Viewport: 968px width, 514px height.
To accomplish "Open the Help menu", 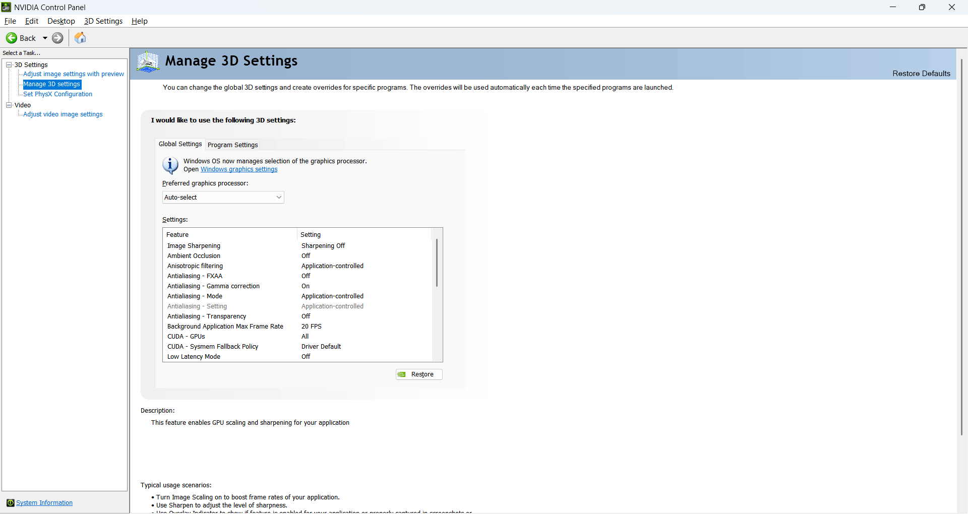I will point(140,21).
